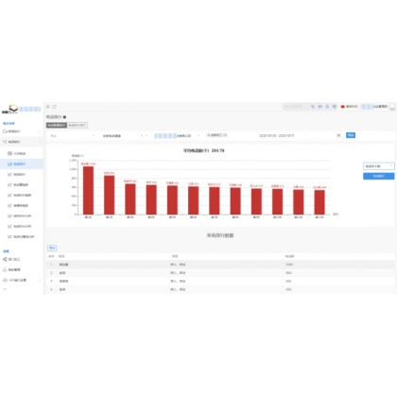397x397 pixels.
Task: Open the calendar icon next to date range
Action: 338,135
